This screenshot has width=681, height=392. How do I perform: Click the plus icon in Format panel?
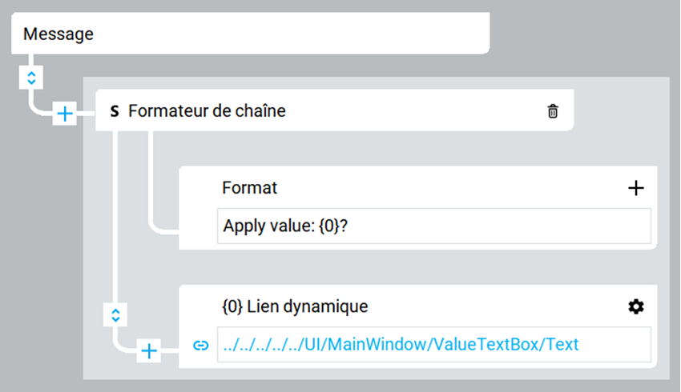[x=635, y=188]
